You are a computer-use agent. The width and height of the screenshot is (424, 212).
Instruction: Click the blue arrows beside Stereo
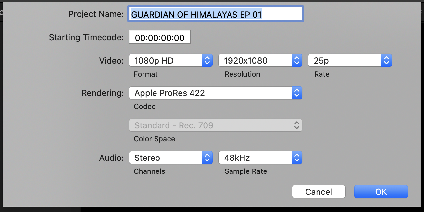207,158
